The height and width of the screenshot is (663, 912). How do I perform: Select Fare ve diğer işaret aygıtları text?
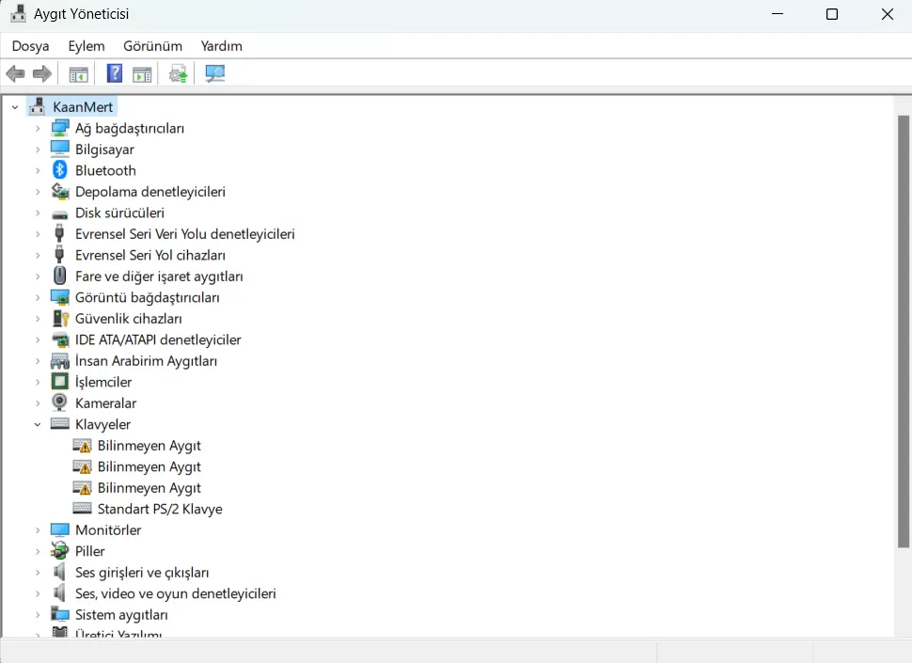[159, 276]
